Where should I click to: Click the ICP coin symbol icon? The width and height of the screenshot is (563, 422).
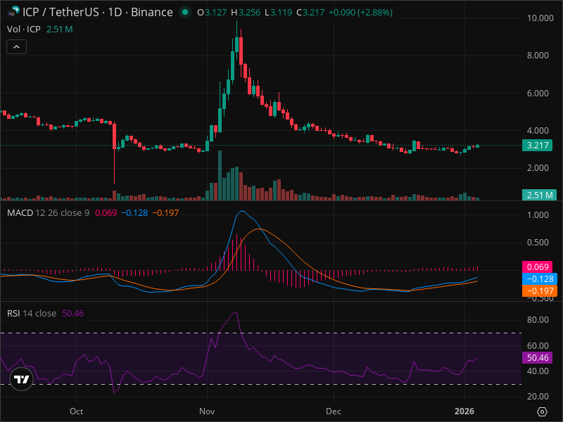pyautogui.click(x=13, y=12)
